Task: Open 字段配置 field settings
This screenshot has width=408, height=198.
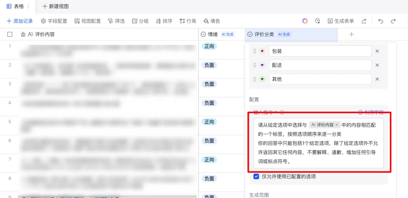Action: [x=54, y=21]
